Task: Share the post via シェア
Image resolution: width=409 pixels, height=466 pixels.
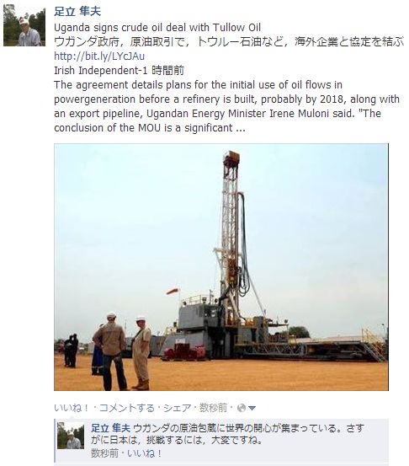Action: tap(178, 408)
